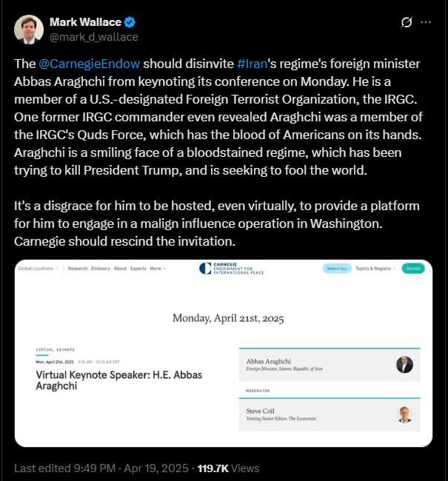This screenshot has height=481, width=448.
Task: Click Mark Wallace's profile avatar
Action: click(x=28, y=29)
